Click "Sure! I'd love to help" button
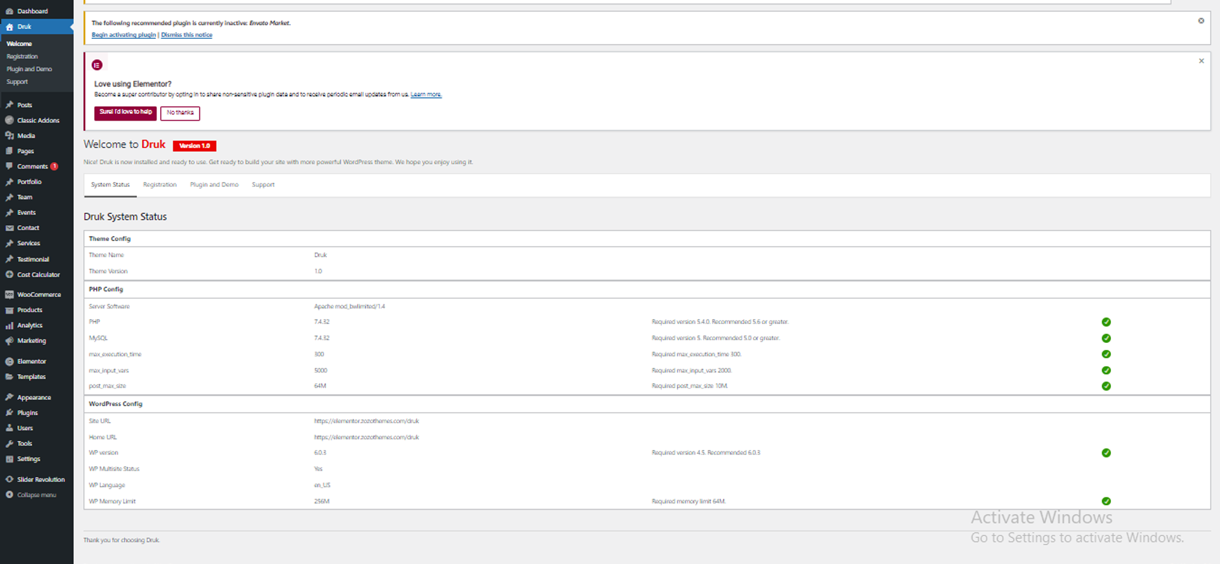 pos(125,113)
